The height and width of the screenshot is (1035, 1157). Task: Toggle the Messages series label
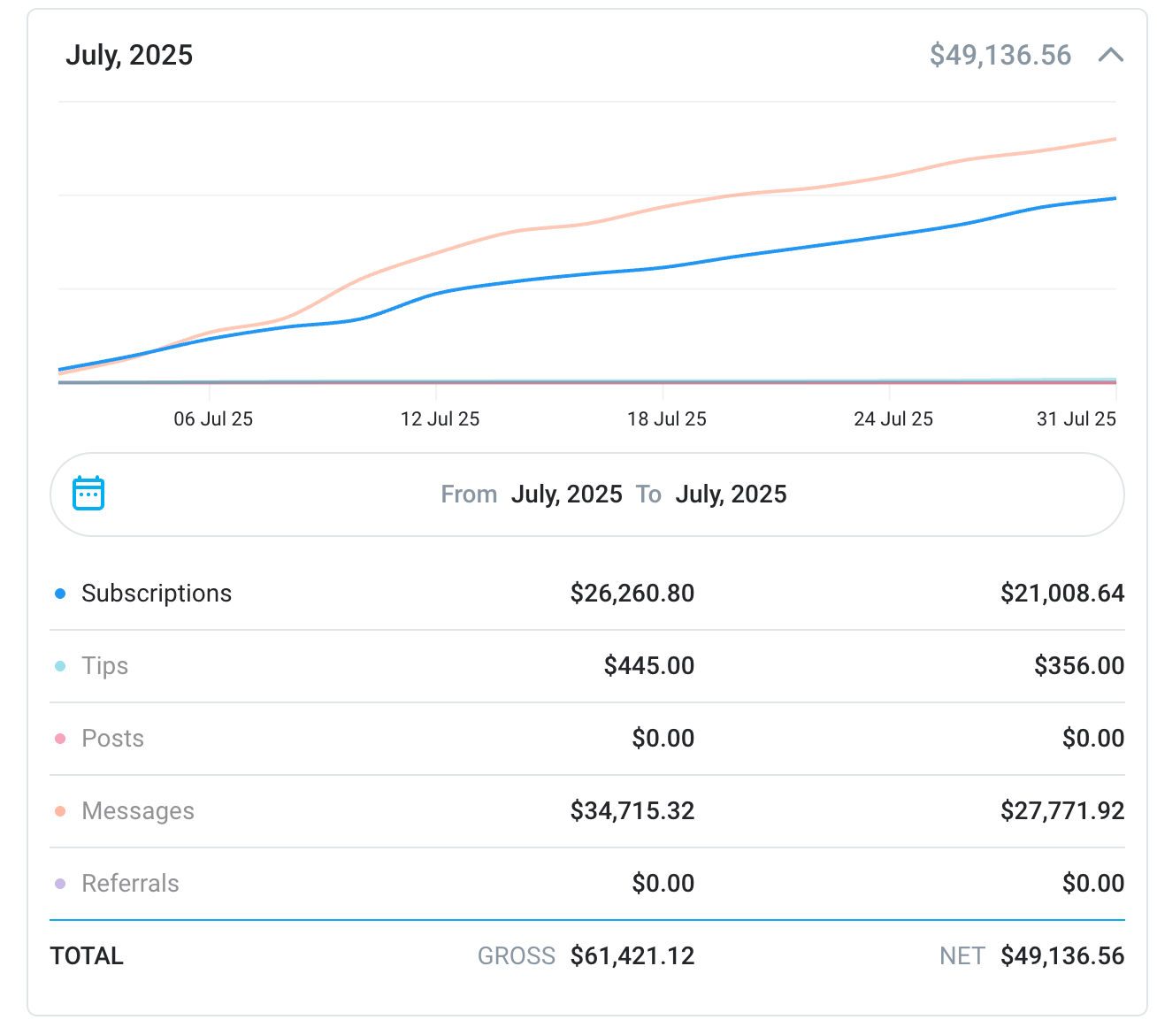[137, 811]
